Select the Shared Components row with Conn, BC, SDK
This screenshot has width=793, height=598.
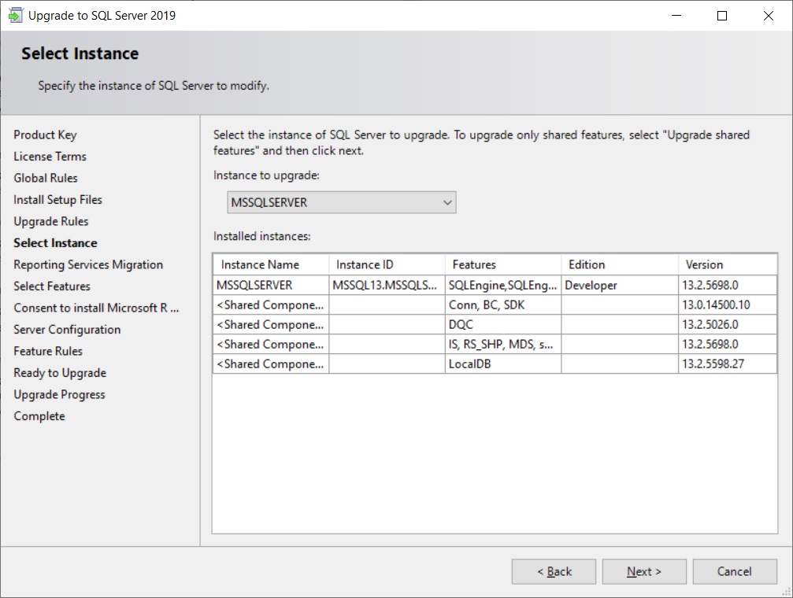[495, 305]
